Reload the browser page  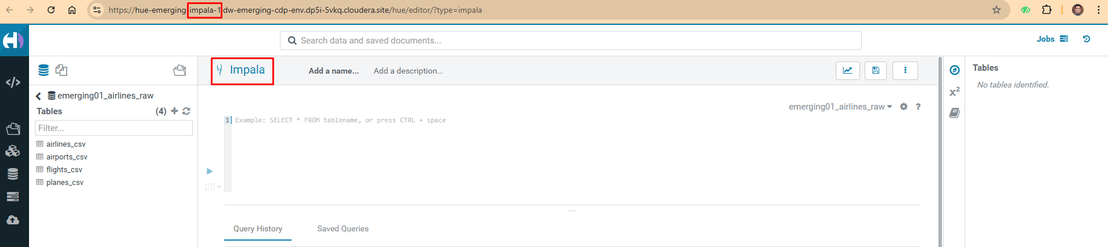pos(51,10)
